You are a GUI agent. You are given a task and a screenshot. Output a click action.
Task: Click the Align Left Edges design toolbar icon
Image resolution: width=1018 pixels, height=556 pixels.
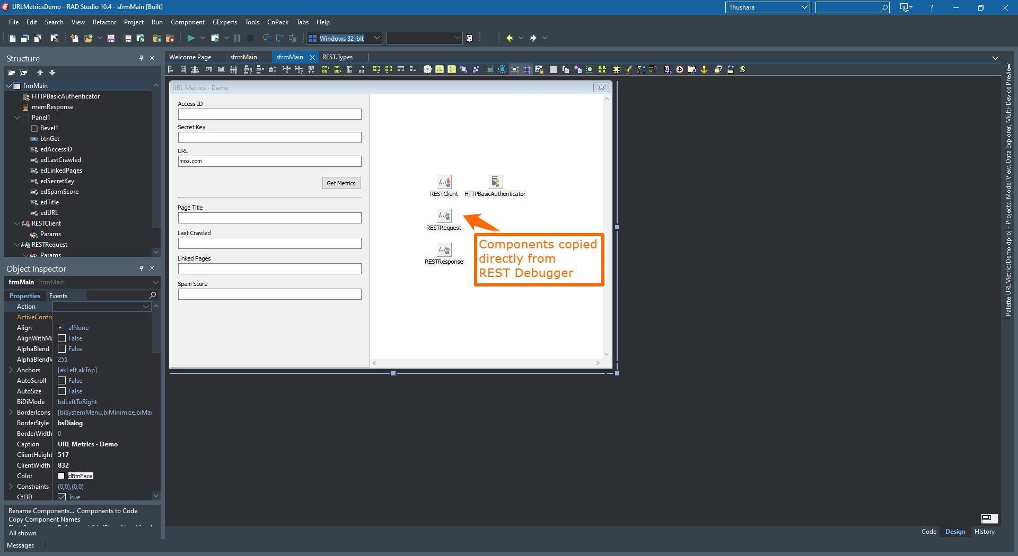click(x=170, y=69)
